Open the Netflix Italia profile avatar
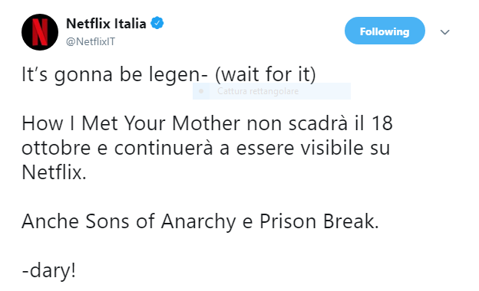This screenshot has height=291, width=479. 40,32
